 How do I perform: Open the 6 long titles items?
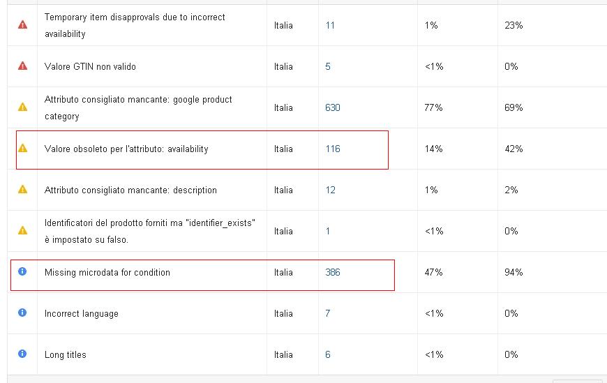click(x=328, y=354)
